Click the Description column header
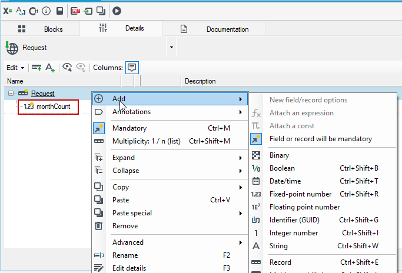402x273 pixels. pos(292,81)
